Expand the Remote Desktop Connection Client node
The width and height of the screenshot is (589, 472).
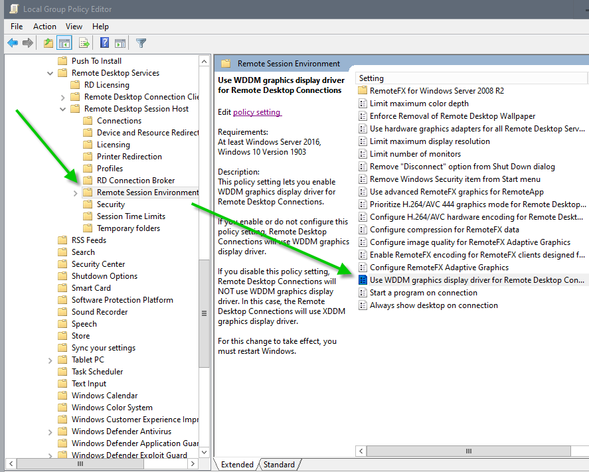pyautogui.click(x=62, y=98)
